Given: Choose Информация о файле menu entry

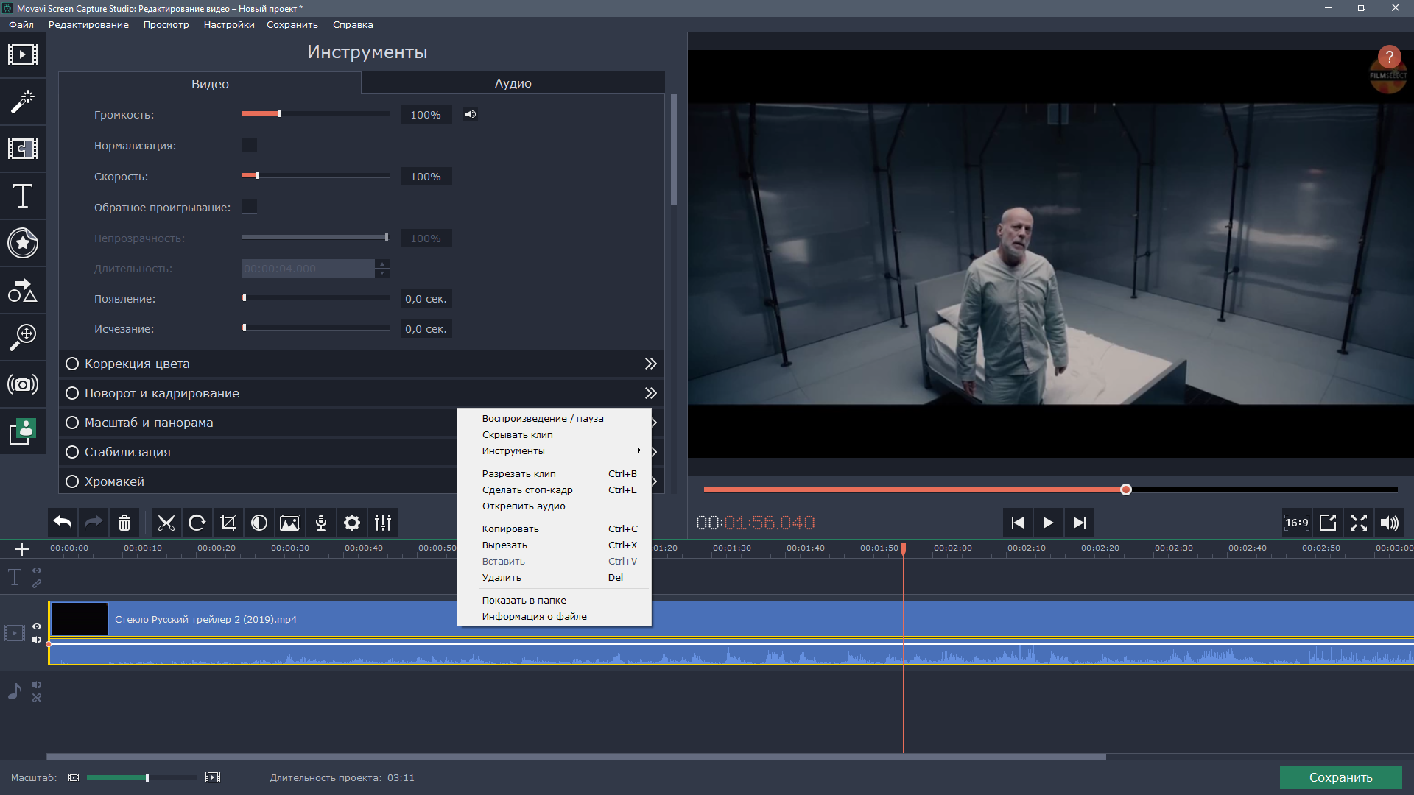Looking at the screenshot, I should (x=554, y=616).
